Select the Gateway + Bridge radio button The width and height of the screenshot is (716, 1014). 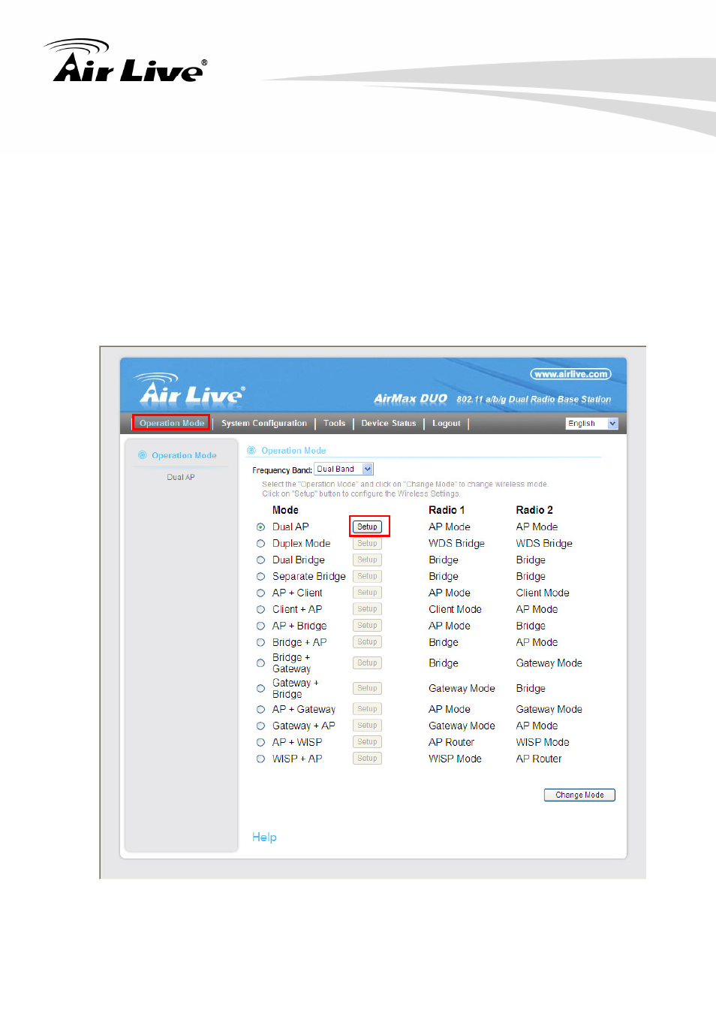[x=260, y=689]
